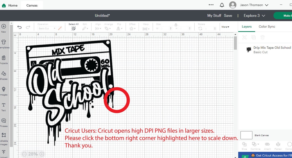Click the rotate angle input field

[209, 29]
